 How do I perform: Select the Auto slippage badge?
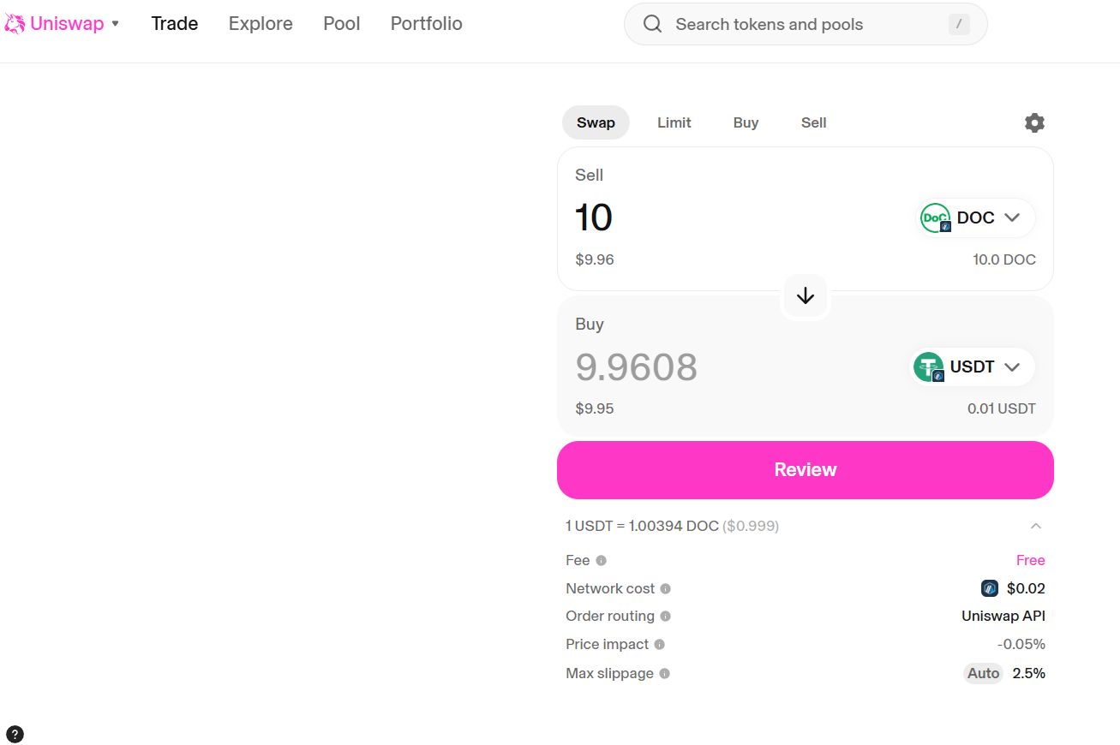click(983, 673)
